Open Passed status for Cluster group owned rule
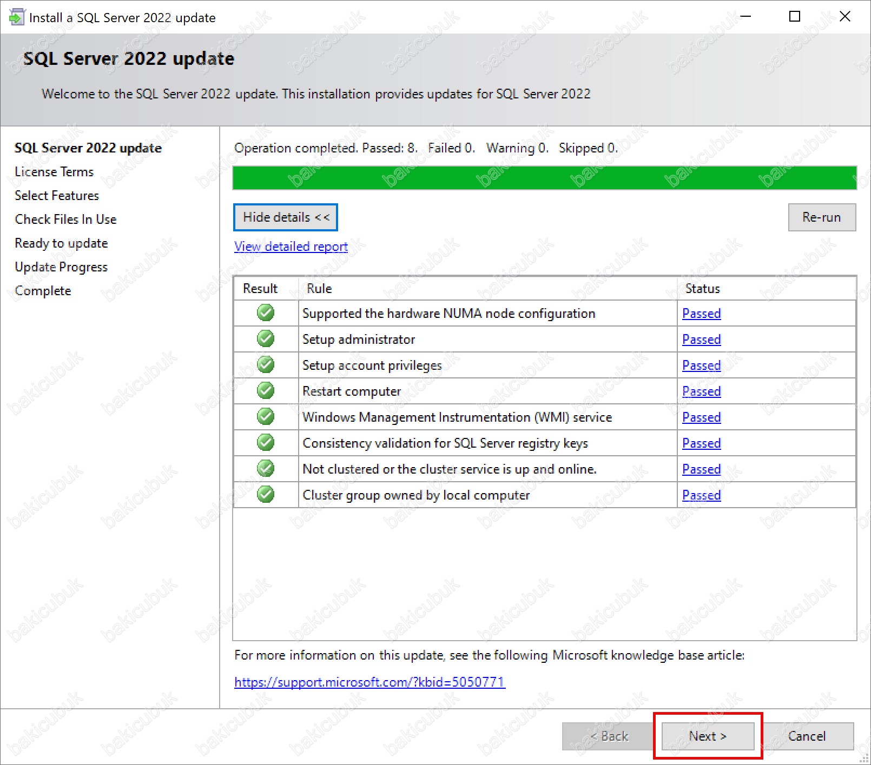The width and height of the screenshot is (871, 765). pyautogui.click(x=702, y=495)
